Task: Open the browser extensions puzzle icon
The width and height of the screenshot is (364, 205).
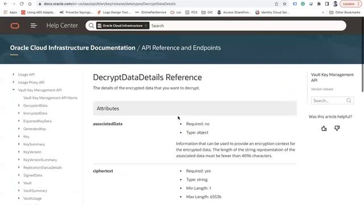Action: click(x=319, y=4)
